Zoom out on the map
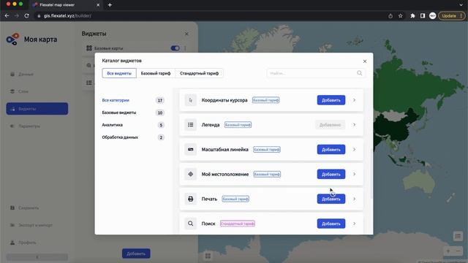 click(458, 251)
